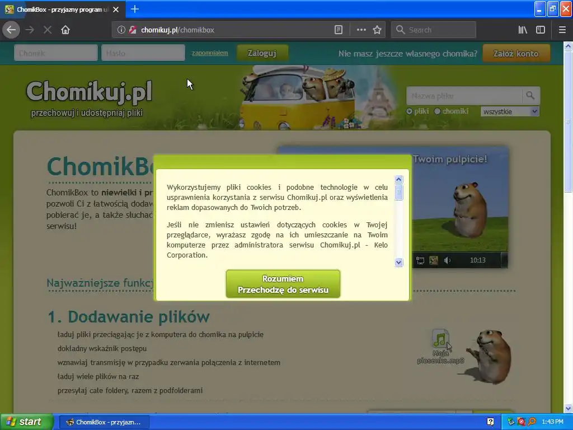
Task: Open the 'zapomniałem' link
Action: click(x=210, y=53)
